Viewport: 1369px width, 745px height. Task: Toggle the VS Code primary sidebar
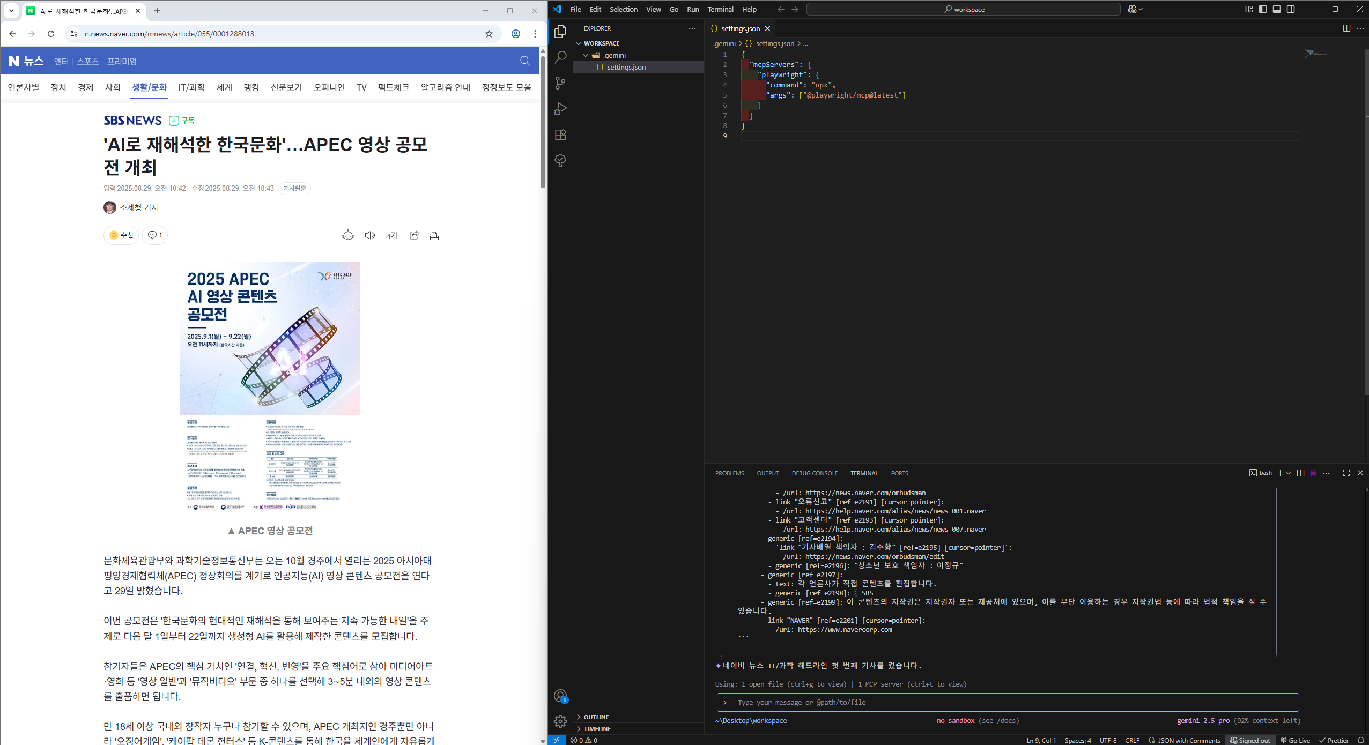pyautogui.click(x=1263, y=9)
